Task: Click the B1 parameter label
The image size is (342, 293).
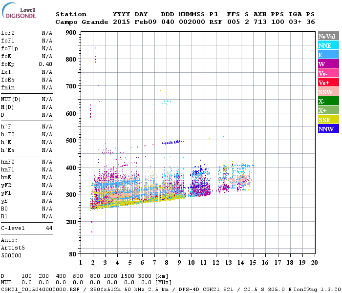Action: coord(4,216)
